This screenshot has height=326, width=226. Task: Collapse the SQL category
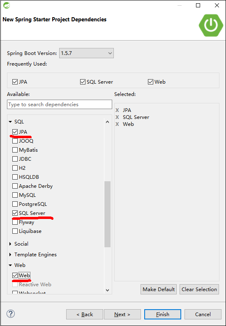coord(10,122)
